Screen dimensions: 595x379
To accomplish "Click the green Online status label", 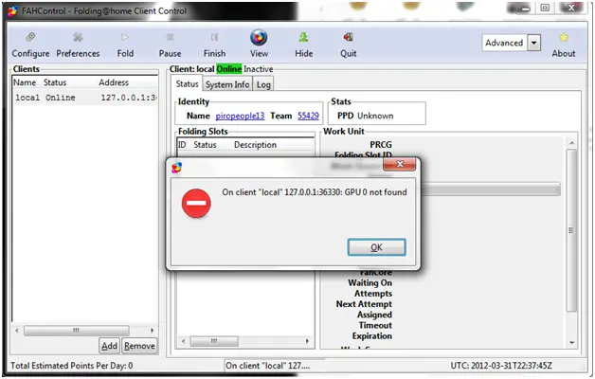I will click(x=229, y=69).
